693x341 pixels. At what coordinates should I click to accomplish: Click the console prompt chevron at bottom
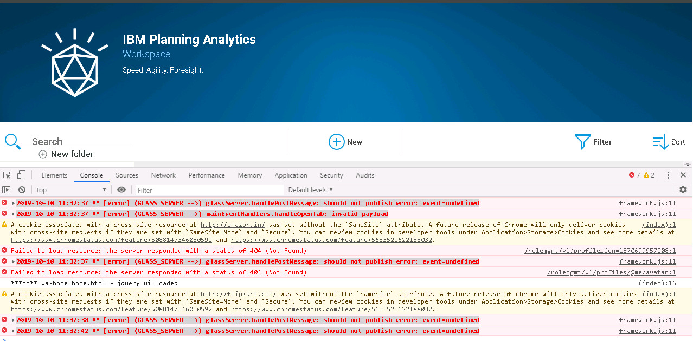pos(4,339)
